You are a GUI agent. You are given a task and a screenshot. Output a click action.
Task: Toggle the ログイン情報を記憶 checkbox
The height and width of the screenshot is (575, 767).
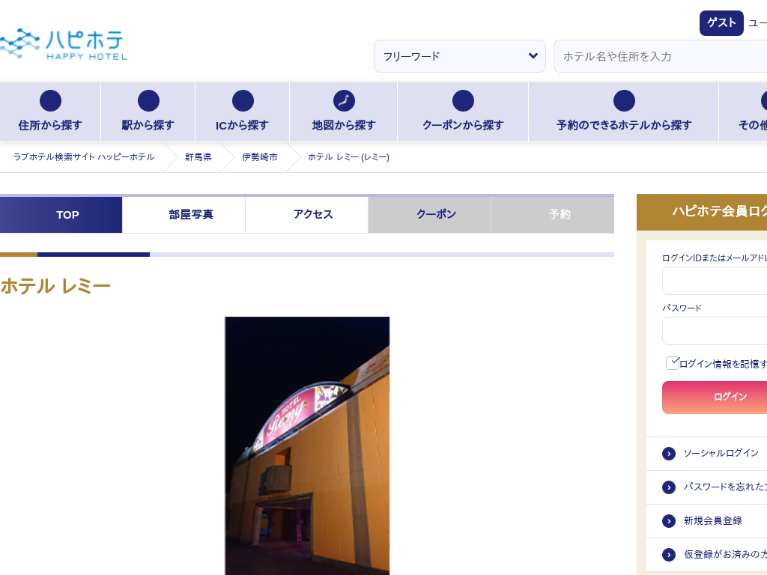click(x=673, y=363)
